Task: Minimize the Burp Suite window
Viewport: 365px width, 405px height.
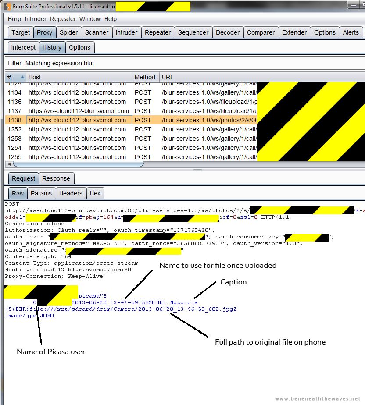Action: (x=354, y=5)
